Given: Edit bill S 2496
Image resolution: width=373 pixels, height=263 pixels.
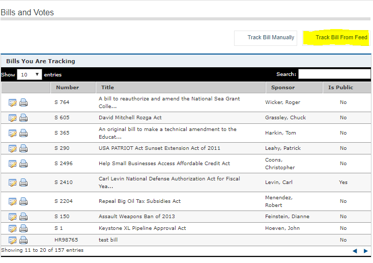Looking at the screenshot, I should point(13,164).
